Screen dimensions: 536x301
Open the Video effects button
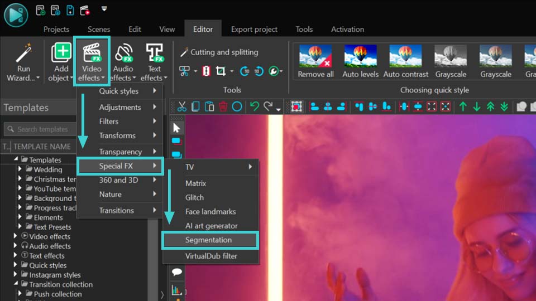(x=92, y=62)
